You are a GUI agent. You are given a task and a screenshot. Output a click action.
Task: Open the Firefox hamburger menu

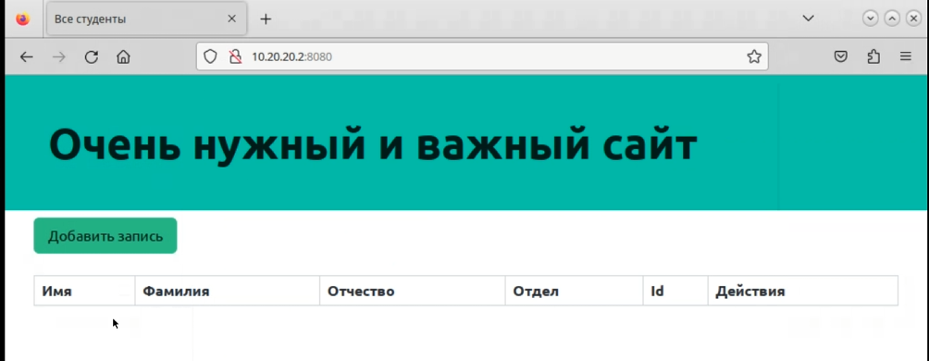pos(905,56)
